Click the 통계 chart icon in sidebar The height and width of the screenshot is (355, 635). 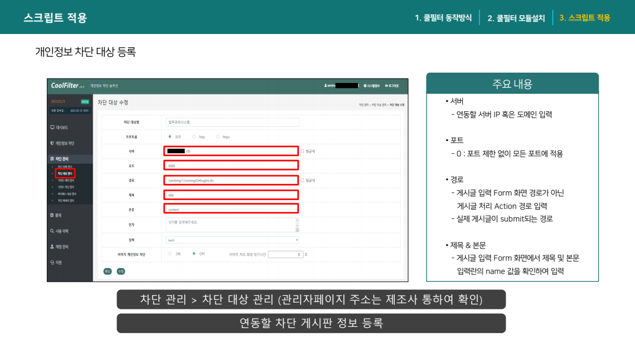52,215
